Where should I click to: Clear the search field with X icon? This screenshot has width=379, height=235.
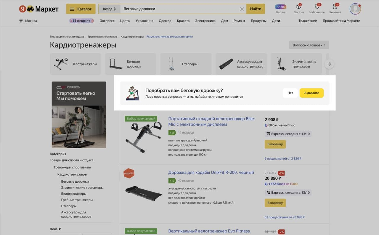pyautogui.click(x=242, y=9)
